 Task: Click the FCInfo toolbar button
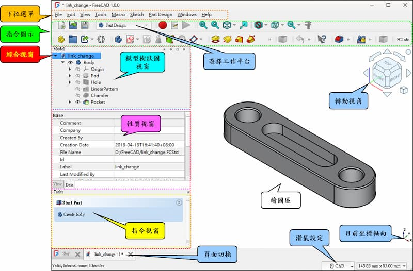pos(403,39)
